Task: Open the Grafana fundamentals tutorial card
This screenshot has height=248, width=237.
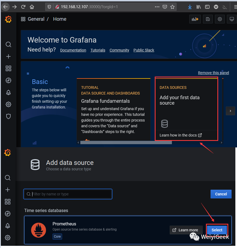Action: tap(114, 109)
